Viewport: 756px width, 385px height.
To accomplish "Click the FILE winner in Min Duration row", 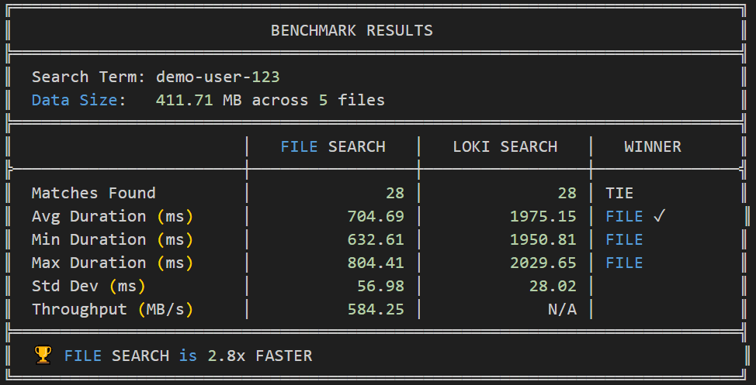I will click(x=624, y=239).
